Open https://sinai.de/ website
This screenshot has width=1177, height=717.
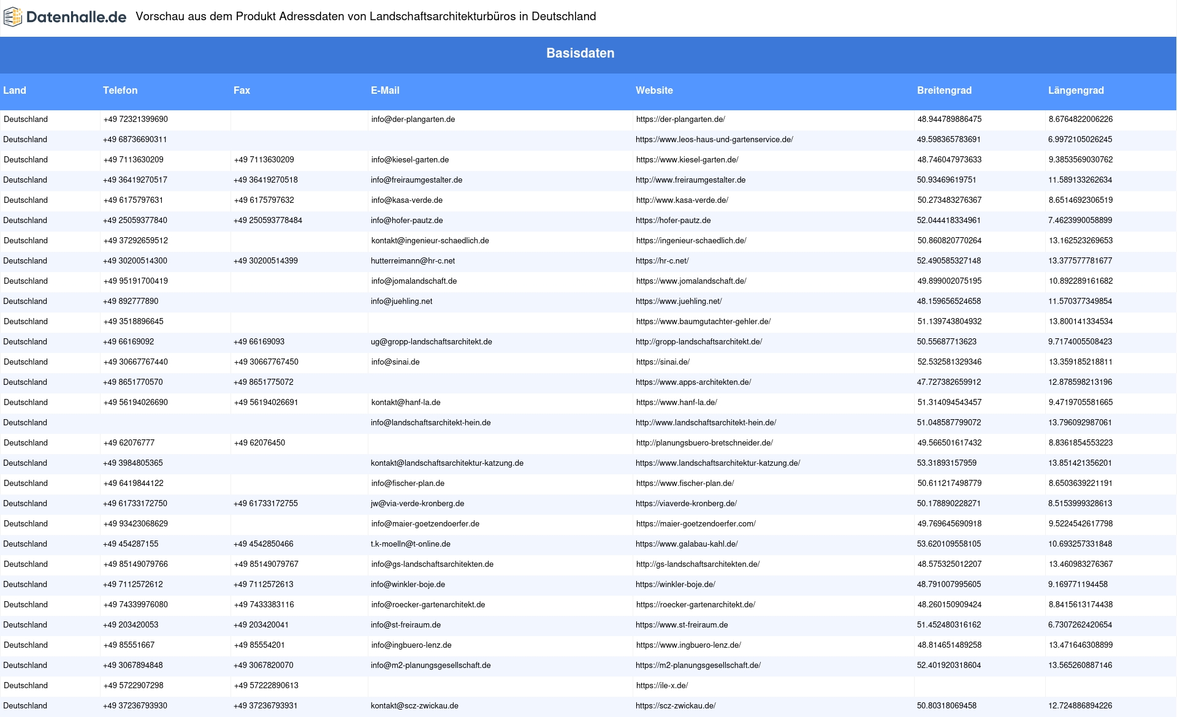(663, 362)
